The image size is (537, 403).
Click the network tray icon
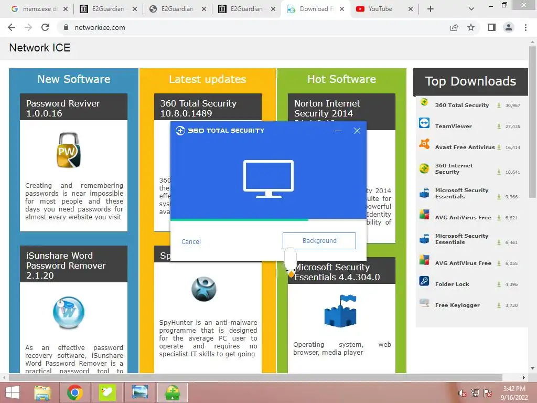click(x=475, y=393)
